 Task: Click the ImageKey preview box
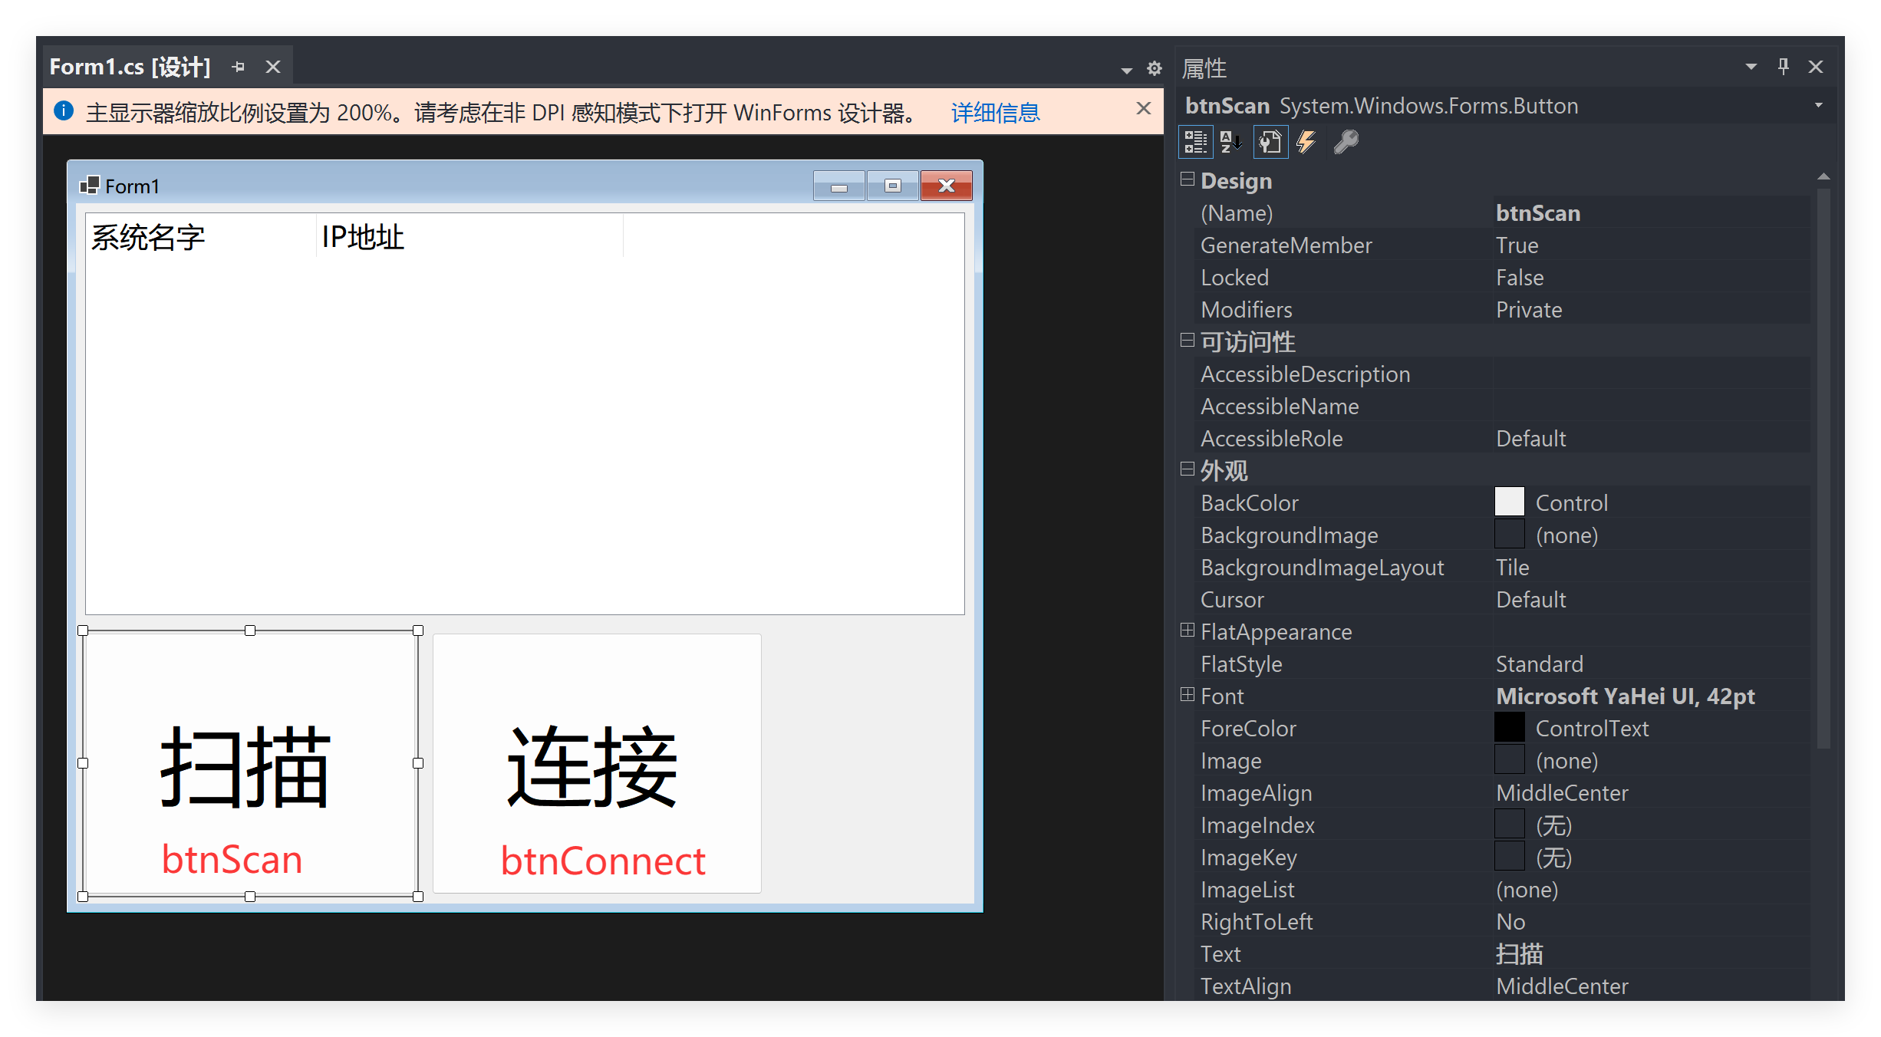pos(1509,856)
